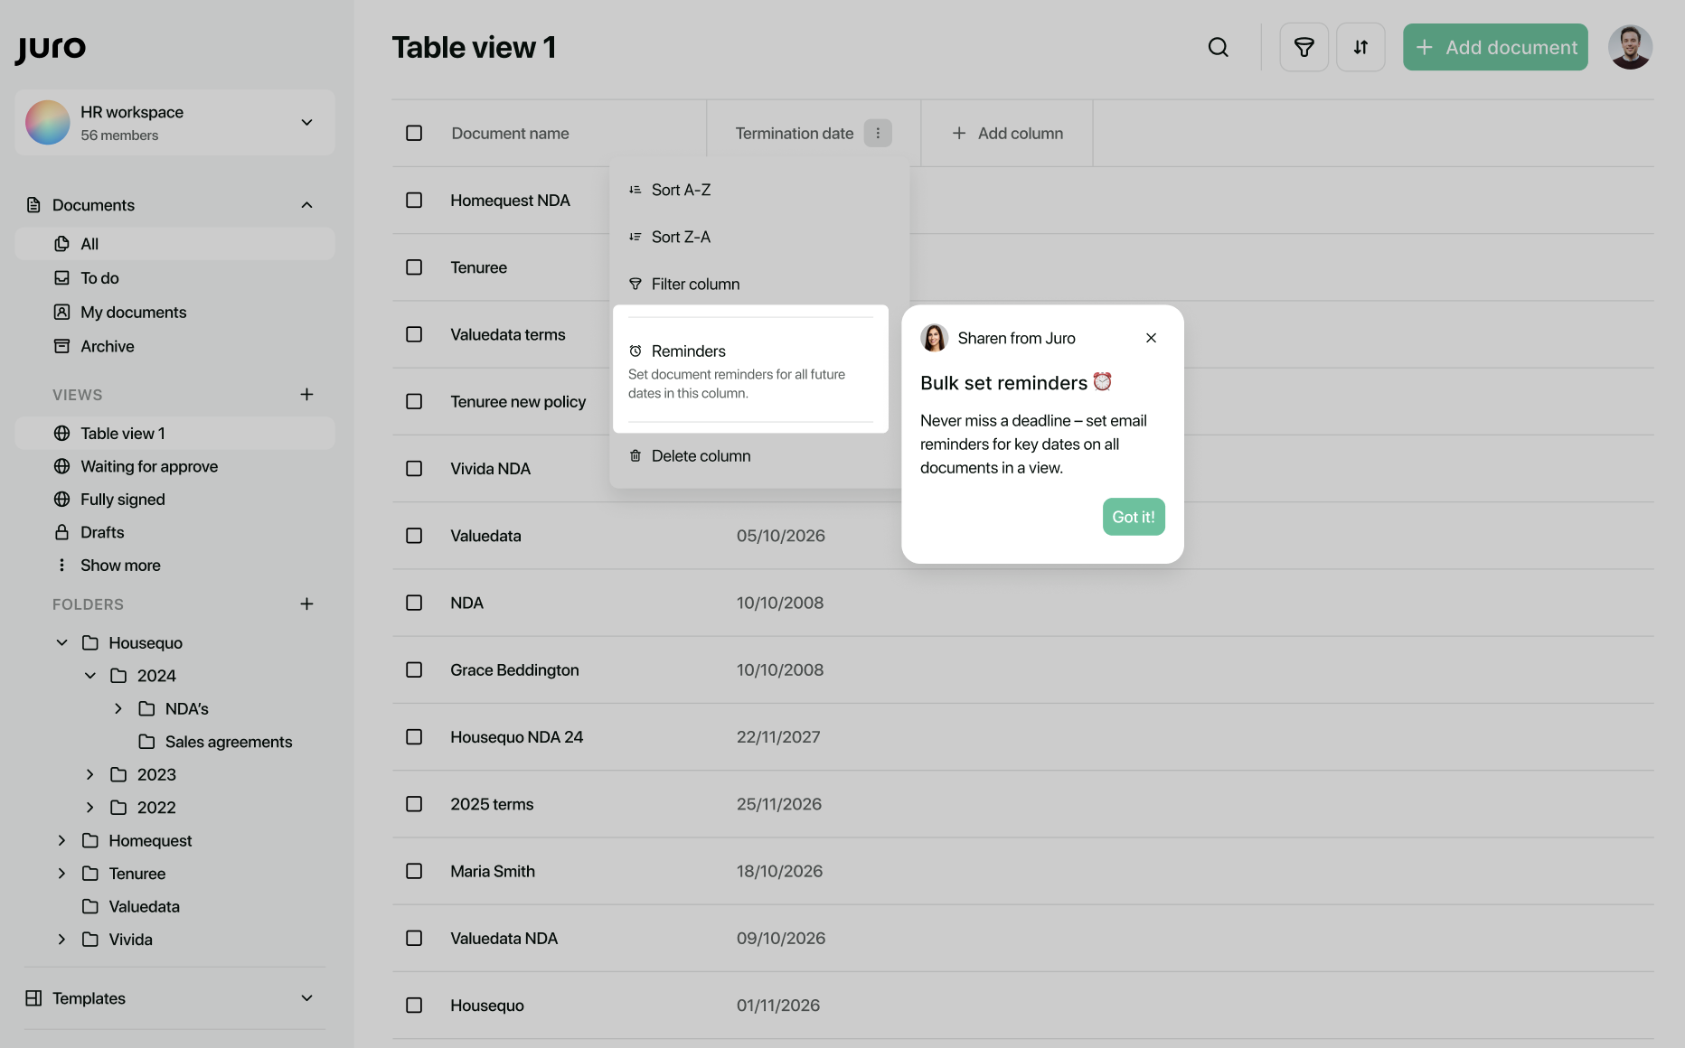
Task: Check the Grace Beddington row checkbox
Action: [x=414, y=669]
